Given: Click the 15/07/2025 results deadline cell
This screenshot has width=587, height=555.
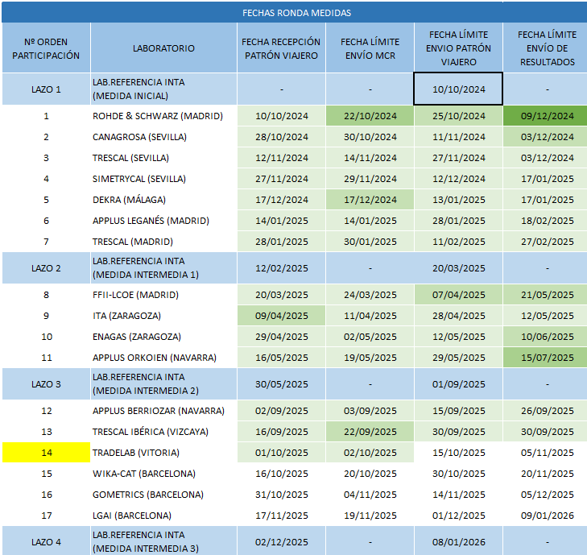Looking at the screenshot, I should [547, 358].
